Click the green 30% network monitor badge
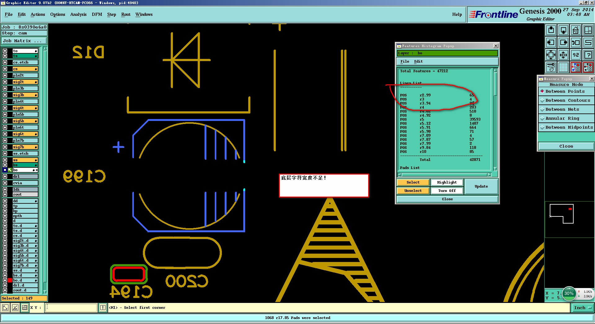This screenshot has height=324, width=595. click(x=569, y=293)
